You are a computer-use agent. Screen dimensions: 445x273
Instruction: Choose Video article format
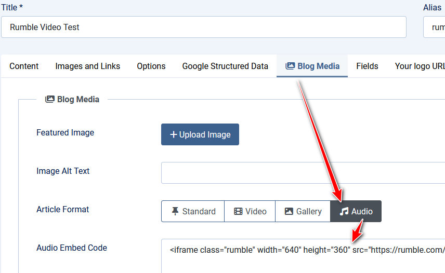[250, 211]
